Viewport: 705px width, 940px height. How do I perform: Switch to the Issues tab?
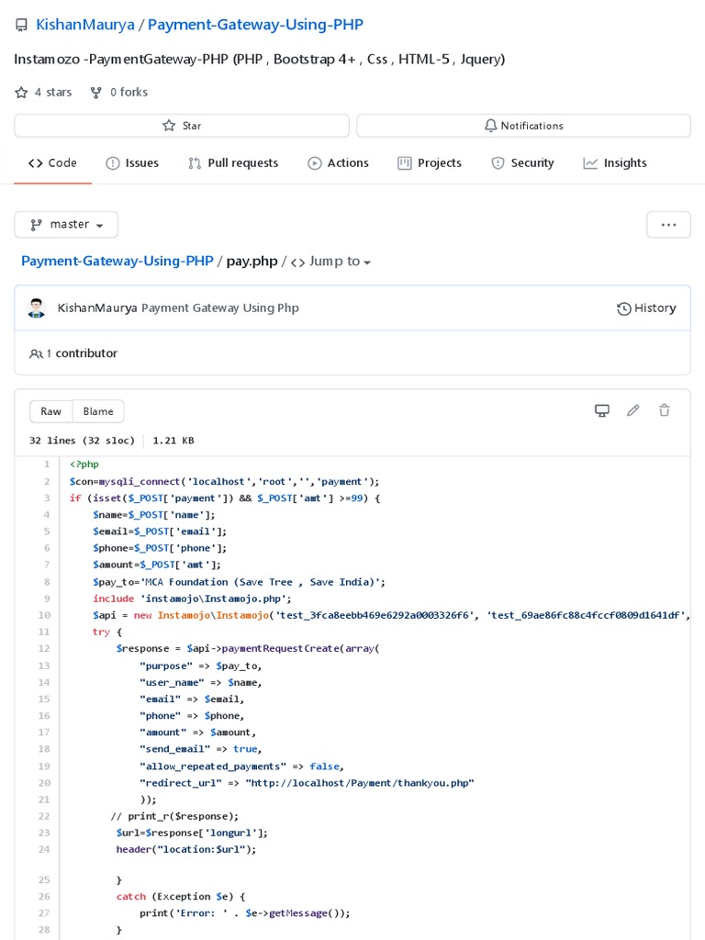[132, 163]
